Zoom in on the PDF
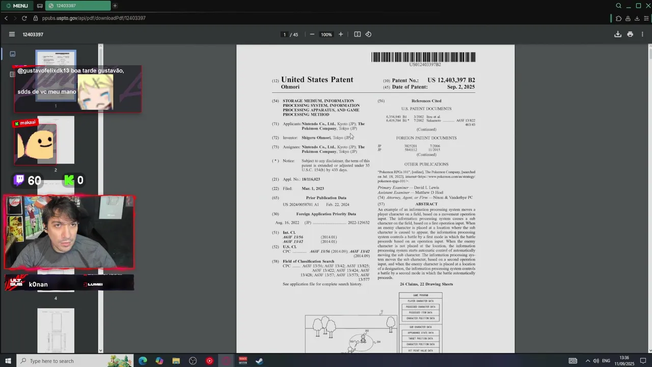The height and width of the screenshot is (367, 652). [x=341, y=34]
